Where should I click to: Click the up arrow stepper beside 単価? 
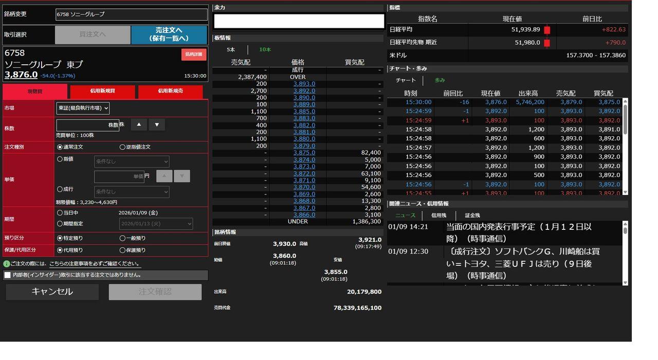164,176
